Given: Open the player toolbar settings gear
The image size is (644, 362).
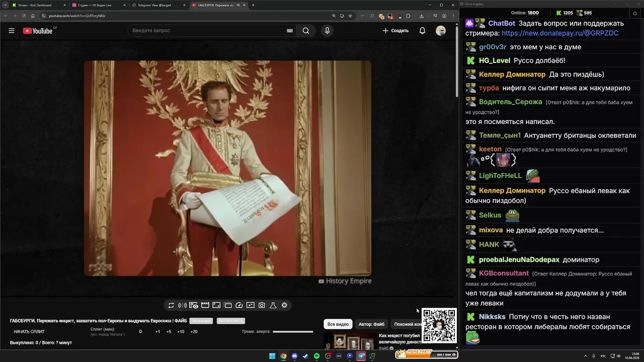Looking at the screenshot, I should (x=284, y=305).
